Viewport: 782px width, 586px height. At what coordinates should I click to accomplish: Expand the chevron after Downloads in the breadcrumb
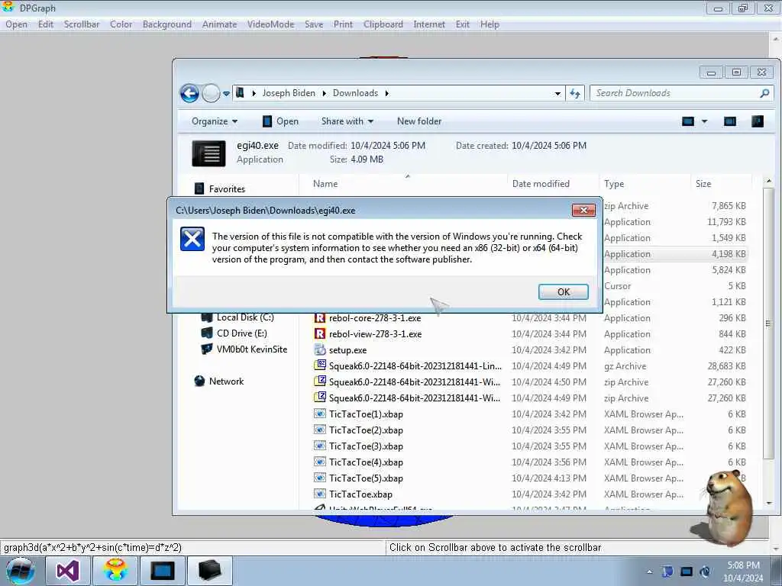[x=386, y=93]
